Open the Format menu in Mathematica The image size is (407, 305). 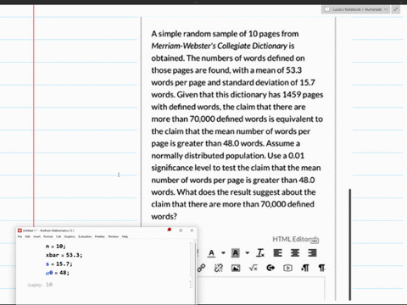point(48,236)
